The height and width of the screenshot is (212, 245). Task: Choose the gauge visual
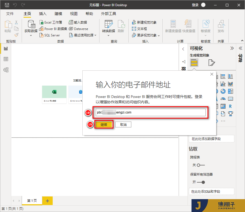[x=223, y=99]
